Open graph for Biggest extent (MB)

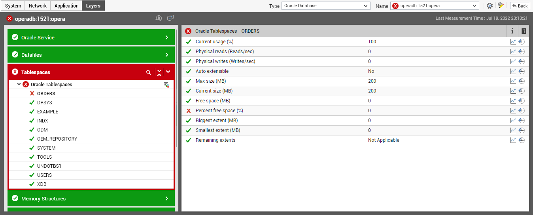tap(513, 120)
